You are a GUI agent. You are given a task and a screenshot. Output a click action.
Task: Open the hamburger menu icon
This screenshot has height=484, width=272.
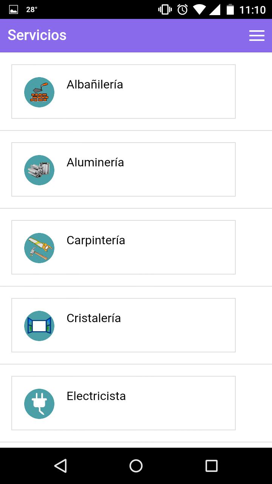(257, 36)
